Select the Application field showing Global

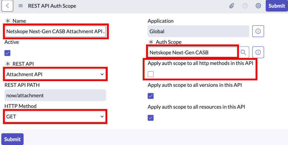click(x=198, y=31)
